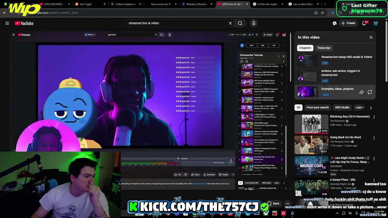Image resolution: width=388 pixels, height=218 pixels.
Task: Click the Xbox icon in the taskbar
Action: tap(266, 213)
